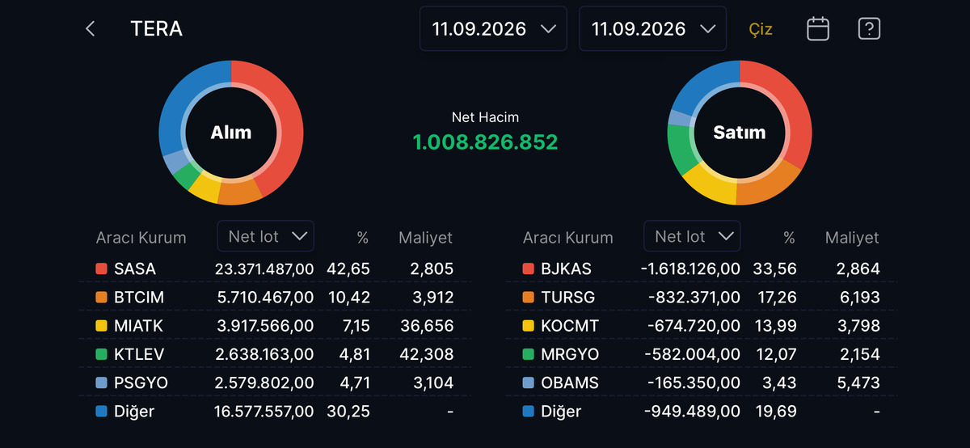Click the Alım donut chart center
The image size is (970, 448).
(x=231, y=133)
